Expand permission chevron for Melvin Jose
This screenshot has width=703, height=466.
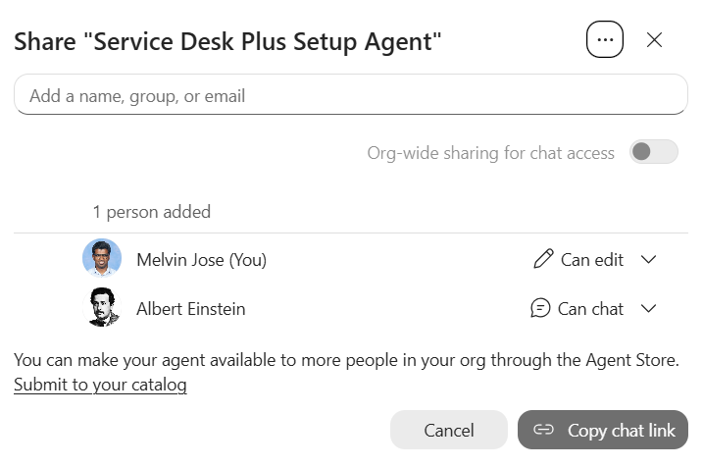coord(648,259)
